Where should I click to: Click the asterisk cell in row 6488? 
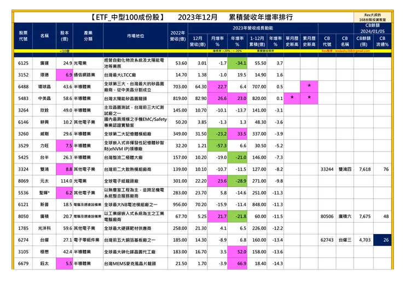click(309, 87)
